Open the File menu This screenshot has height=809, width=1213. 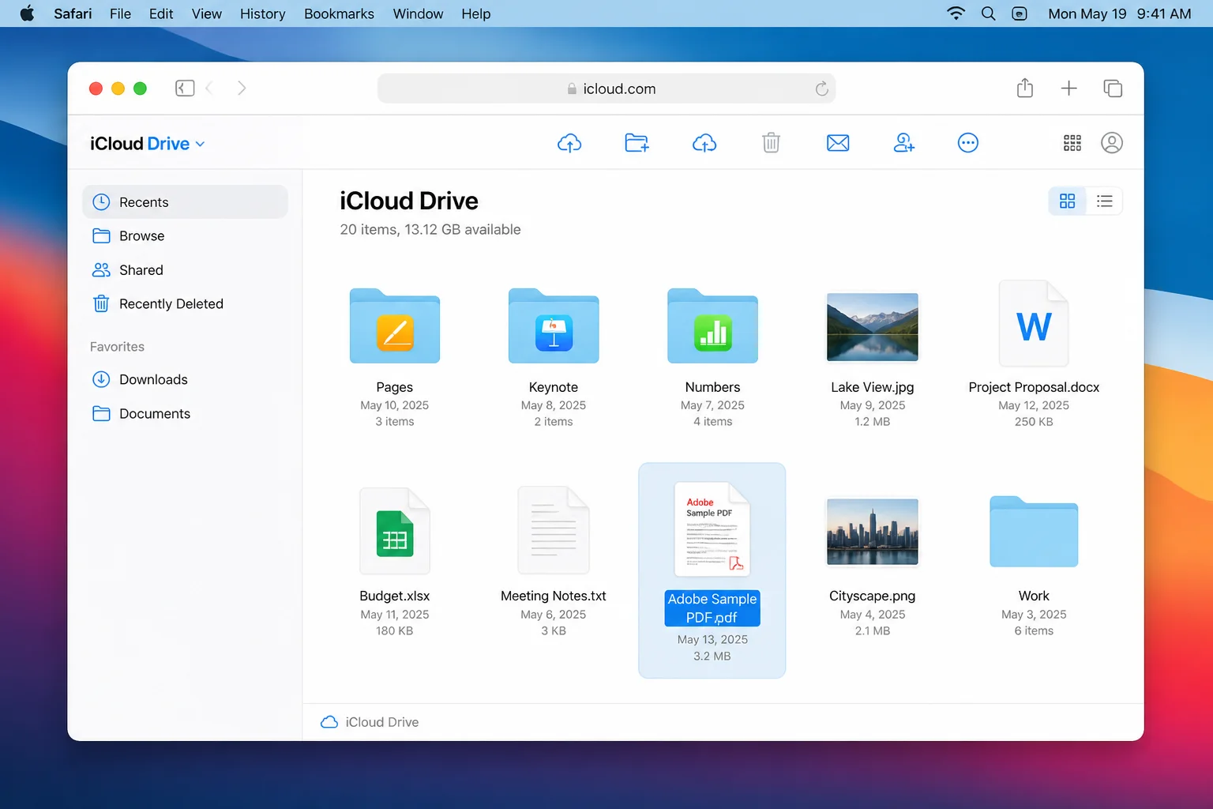point(120,13)
